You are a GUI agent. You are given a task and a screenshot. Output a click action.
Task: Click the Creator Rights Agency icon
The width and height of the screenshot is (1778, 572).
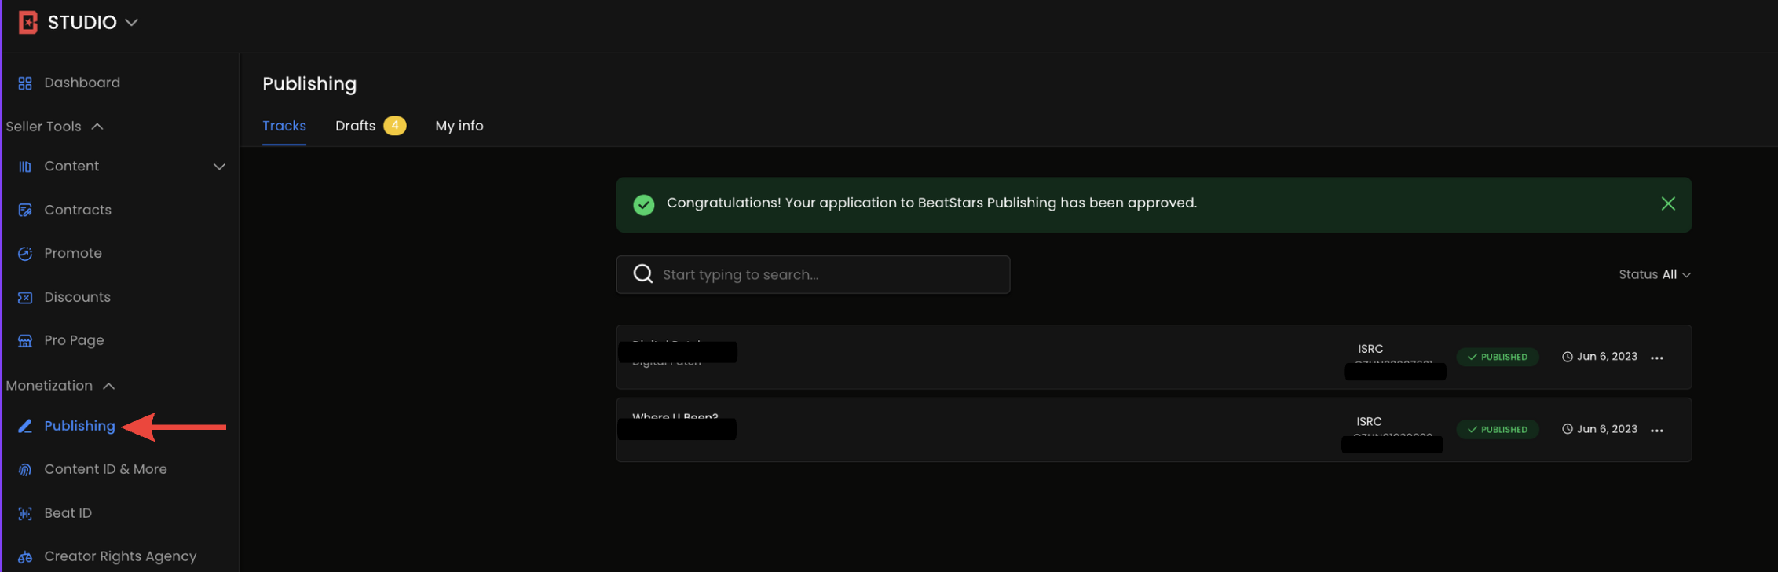coord(24,556)
